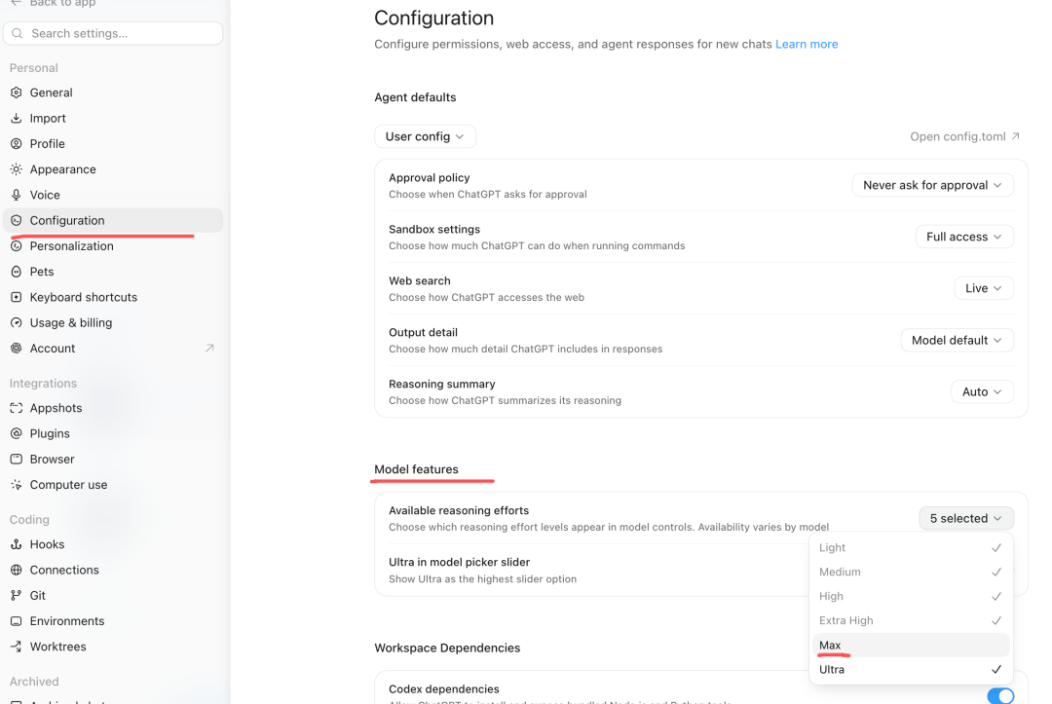Enable Max reasoning effort option
1052x704 pixels.
pyautogui.click(x=911, y=645)
